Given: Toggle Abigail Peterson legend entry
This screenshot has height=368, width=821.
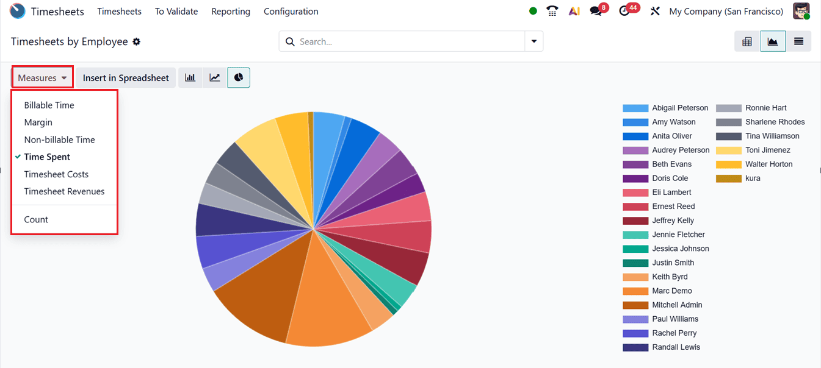Looking at the screenshot, I should [665, 108].
